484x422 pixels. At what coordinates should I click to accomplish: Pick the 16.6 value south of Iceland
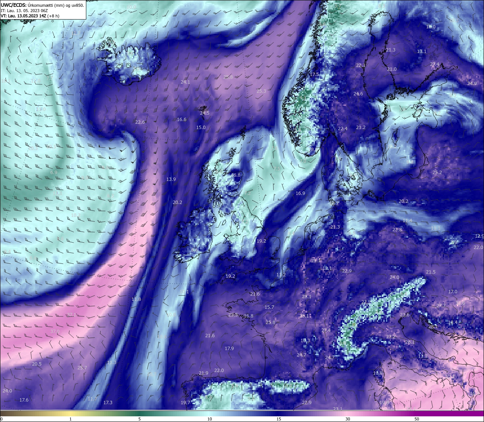(181, 120)
